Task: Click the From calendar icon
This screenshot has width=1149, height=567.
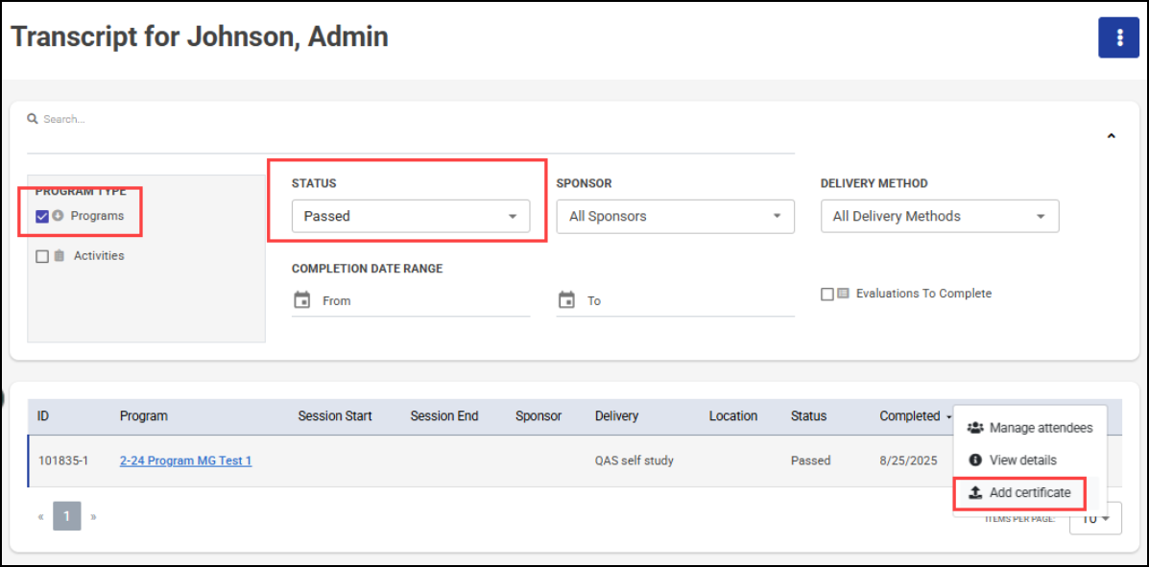Action: pos(301,300)
